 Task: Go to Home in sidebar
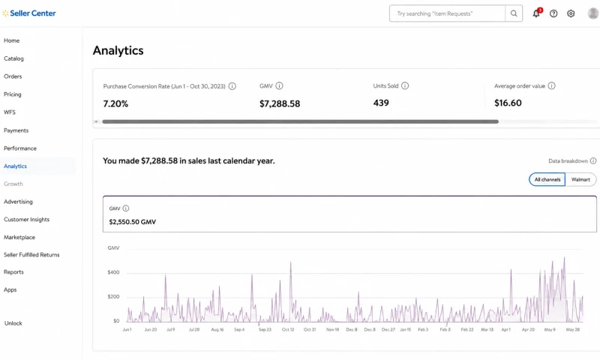tap(11, 40)
